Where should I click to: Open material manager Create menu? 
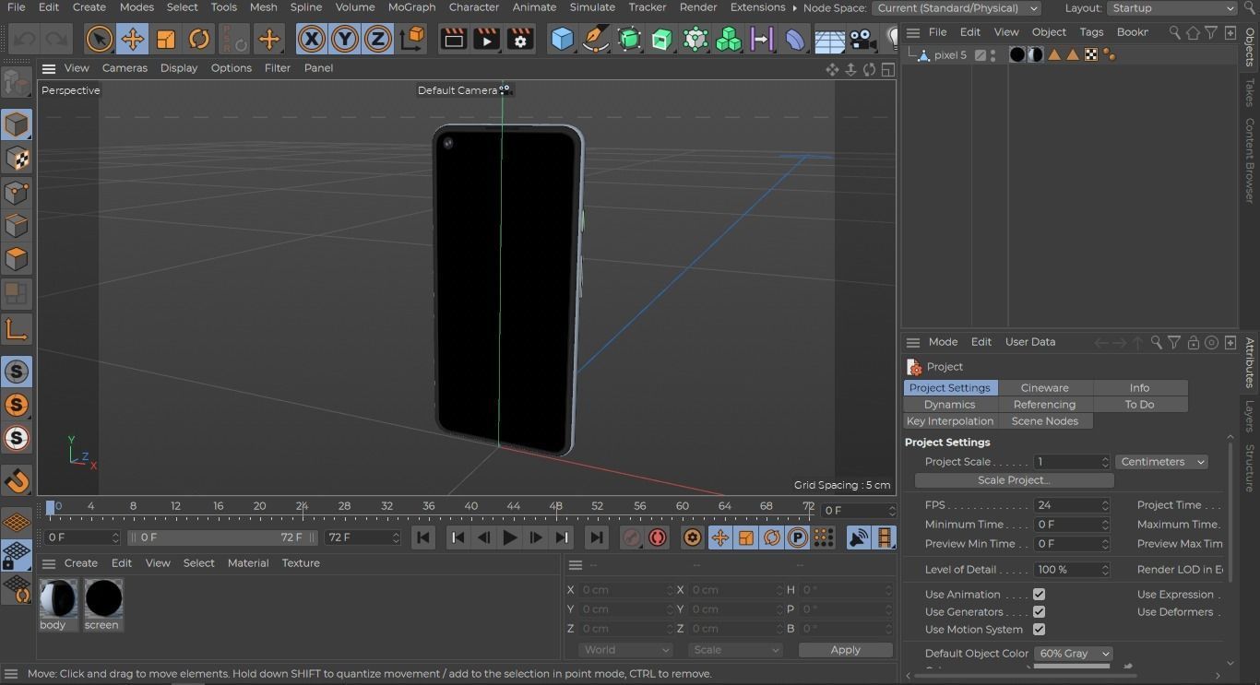(x=80, y=563)
